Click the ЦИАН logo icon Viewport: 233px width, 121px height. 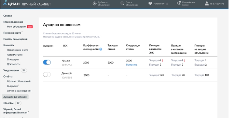pos(5,3)
